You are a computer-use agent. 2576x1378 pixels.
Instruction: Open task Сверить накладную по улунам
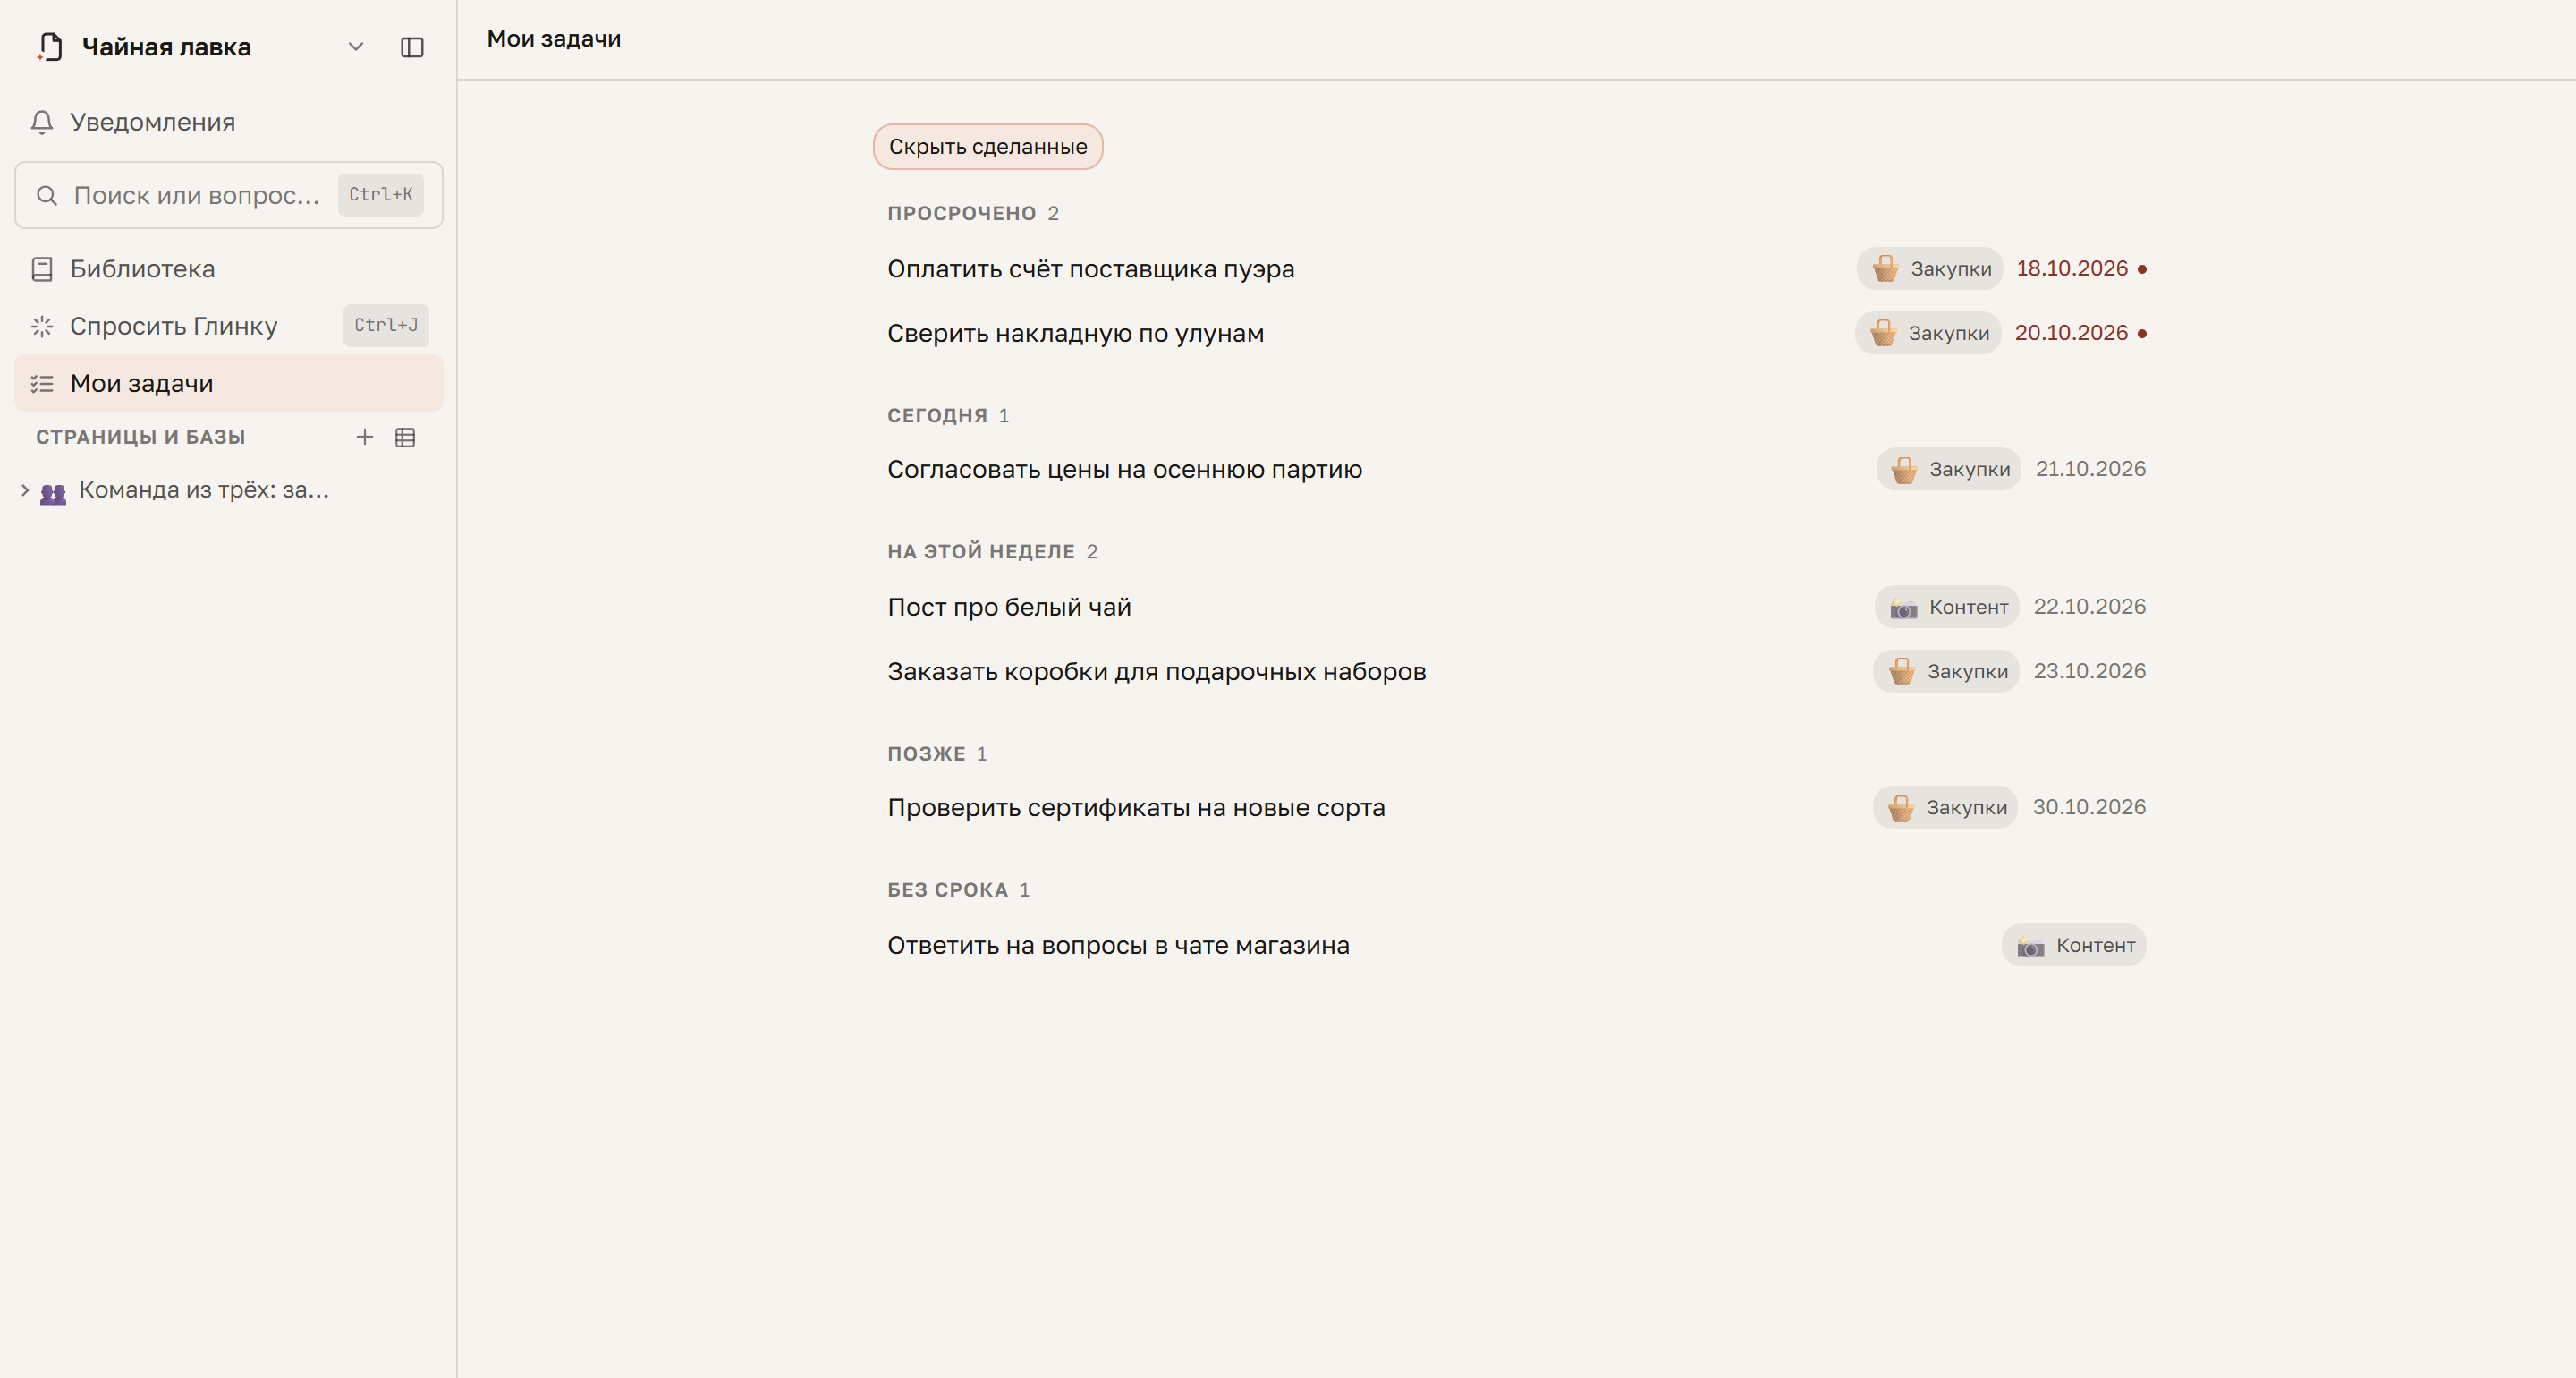coord(1075,333)
